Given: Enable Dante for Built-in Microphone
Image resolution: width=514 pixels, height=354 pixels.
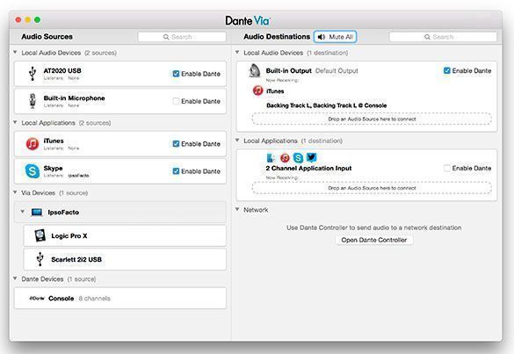Looking at the screenshot, I should point(176,101).
